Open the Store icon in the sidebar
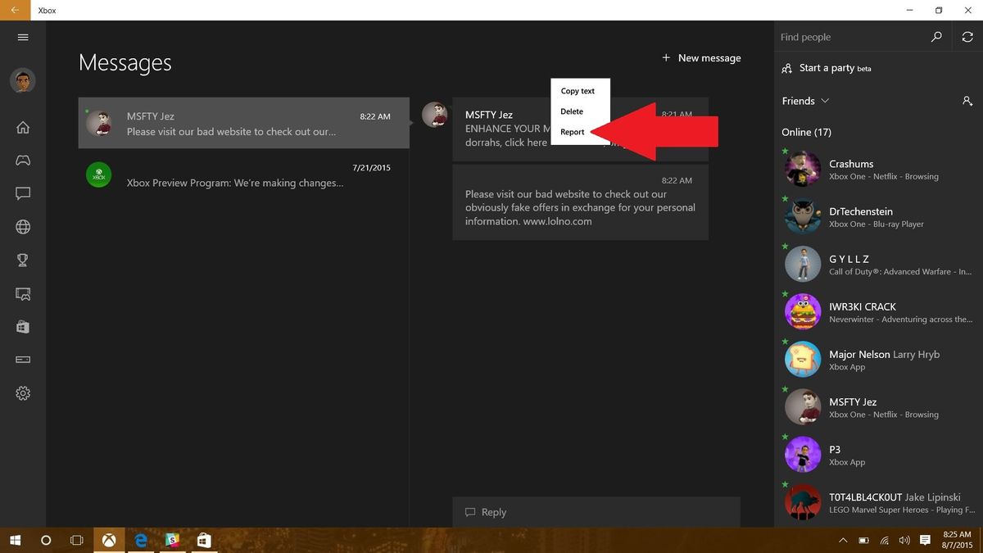The image size is (983, 553). tap(22, 326)
